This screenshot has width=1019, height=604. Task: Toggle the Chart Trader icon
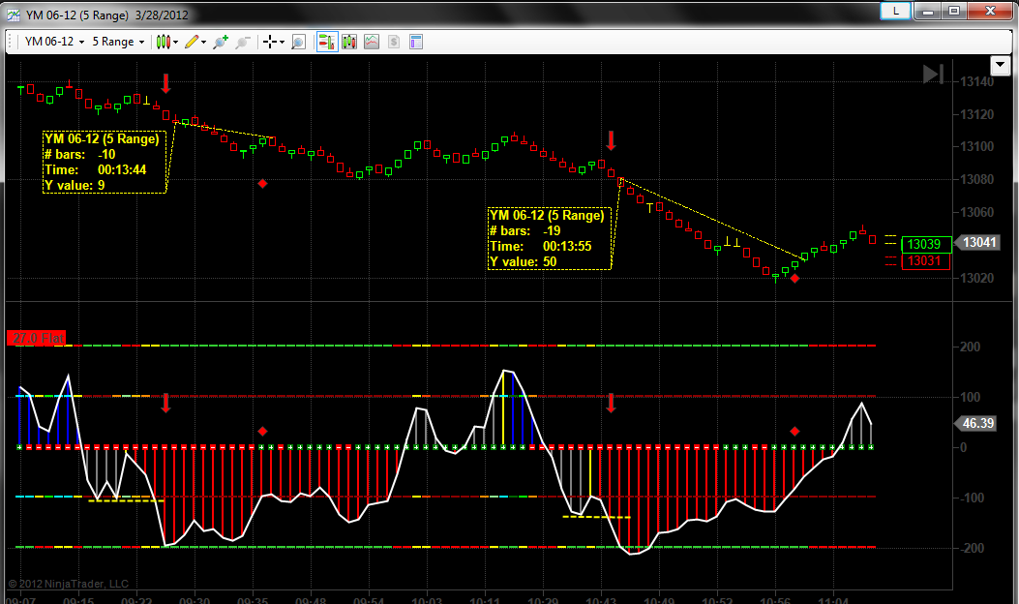click(327, 43)
